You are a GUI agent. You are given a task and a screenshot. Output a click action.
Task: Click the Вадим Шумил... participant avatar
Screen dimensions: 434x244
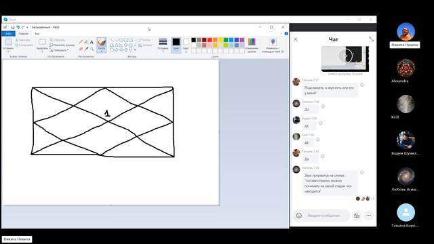pos(406,140)
